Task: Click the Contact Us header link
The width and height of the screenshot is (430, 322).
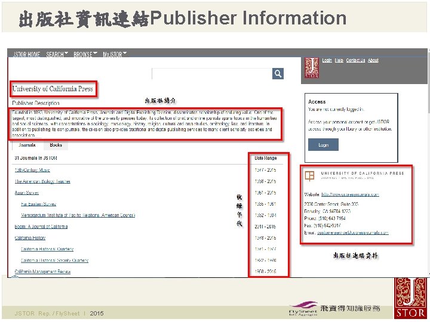Action: pos(355,60)
